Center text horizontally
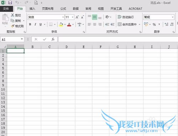The height and width of the screenshot is (136, 178). pos(95,25)
